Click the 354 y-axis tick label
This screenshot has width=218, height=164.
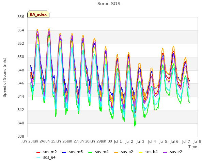point(20,30)
